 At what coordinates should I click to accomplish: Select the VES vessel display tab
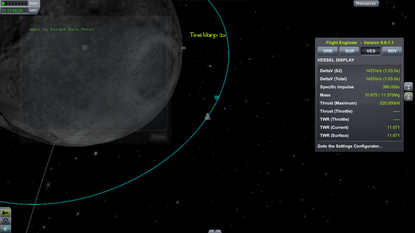(x=371, y=51)
